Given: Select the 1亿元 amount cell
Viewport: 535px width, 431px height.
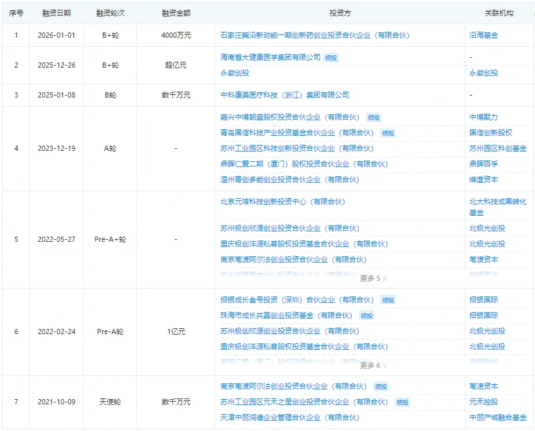Looking at the screenshot, I should click(176, 332).
